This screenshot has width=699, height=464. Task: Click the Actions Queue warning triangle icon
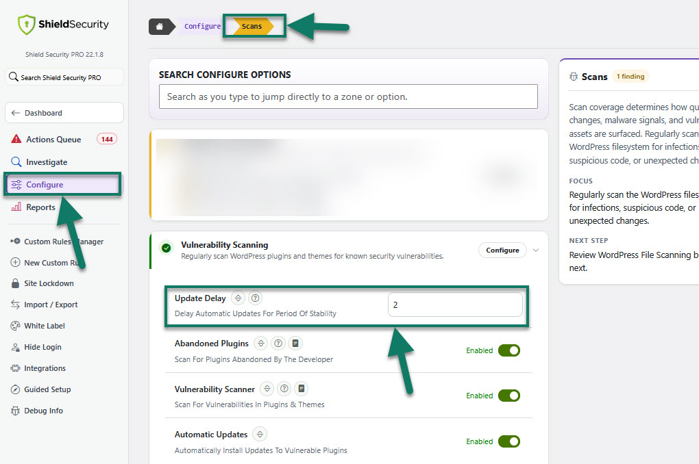[16, 139]
